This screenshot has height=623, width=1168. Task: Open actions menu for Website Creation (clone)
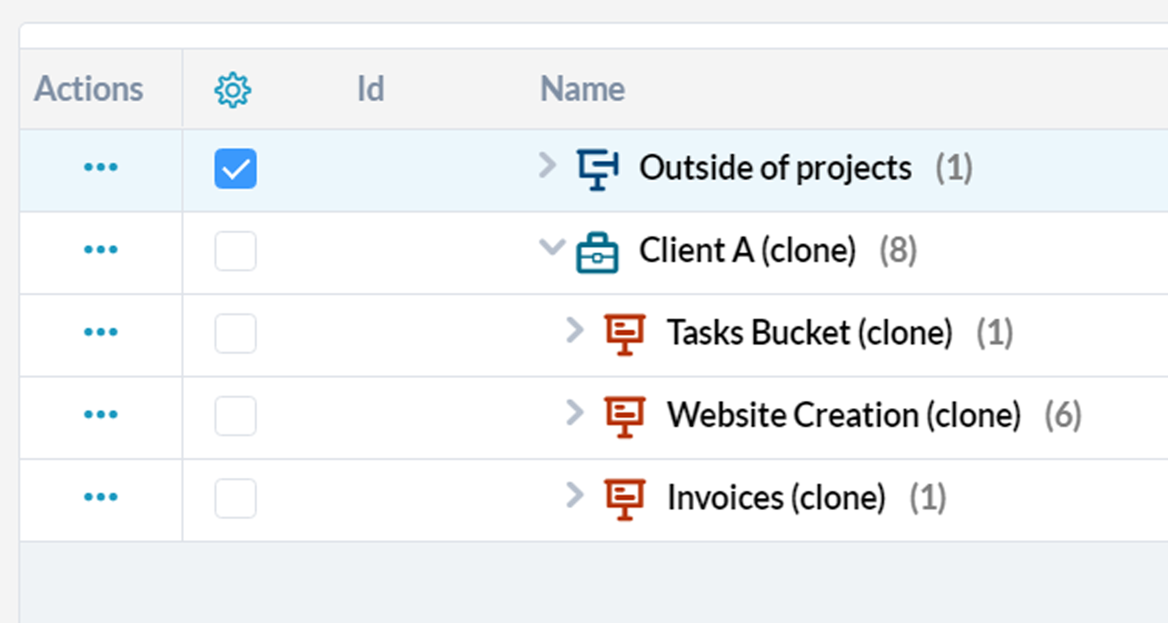point(100,414)
